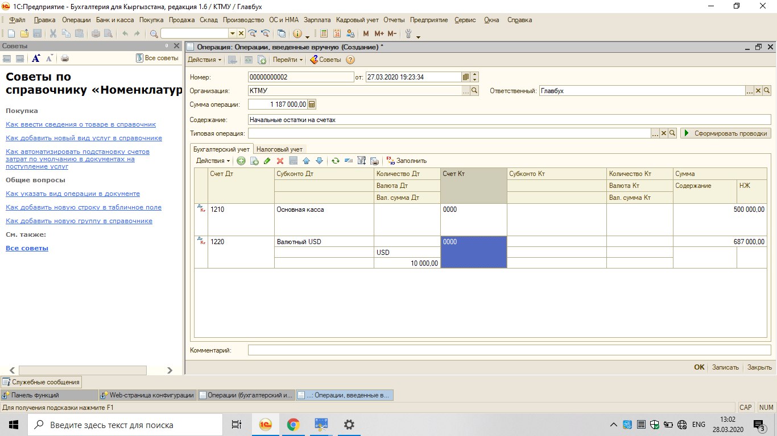Screen dimensions: 777x436
Task: Clear the Ответственный field with X
Action: [x=758, y=91]
